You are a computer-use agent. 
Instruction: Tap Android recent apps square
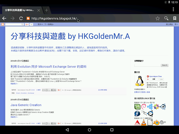point(112,130)
